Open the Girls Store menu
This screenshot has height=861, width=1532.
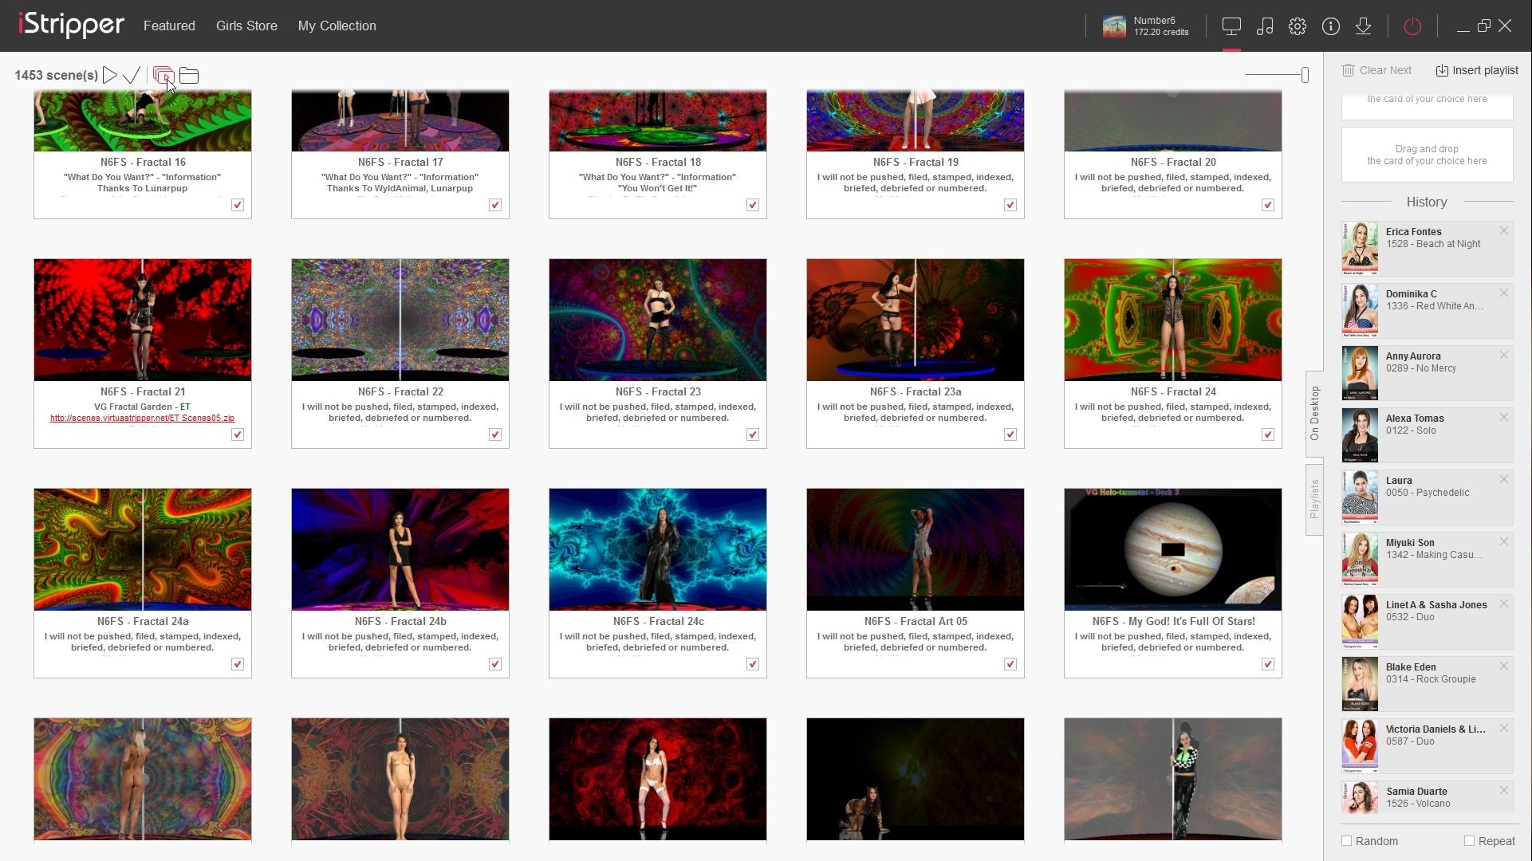(x=246, y=26)
